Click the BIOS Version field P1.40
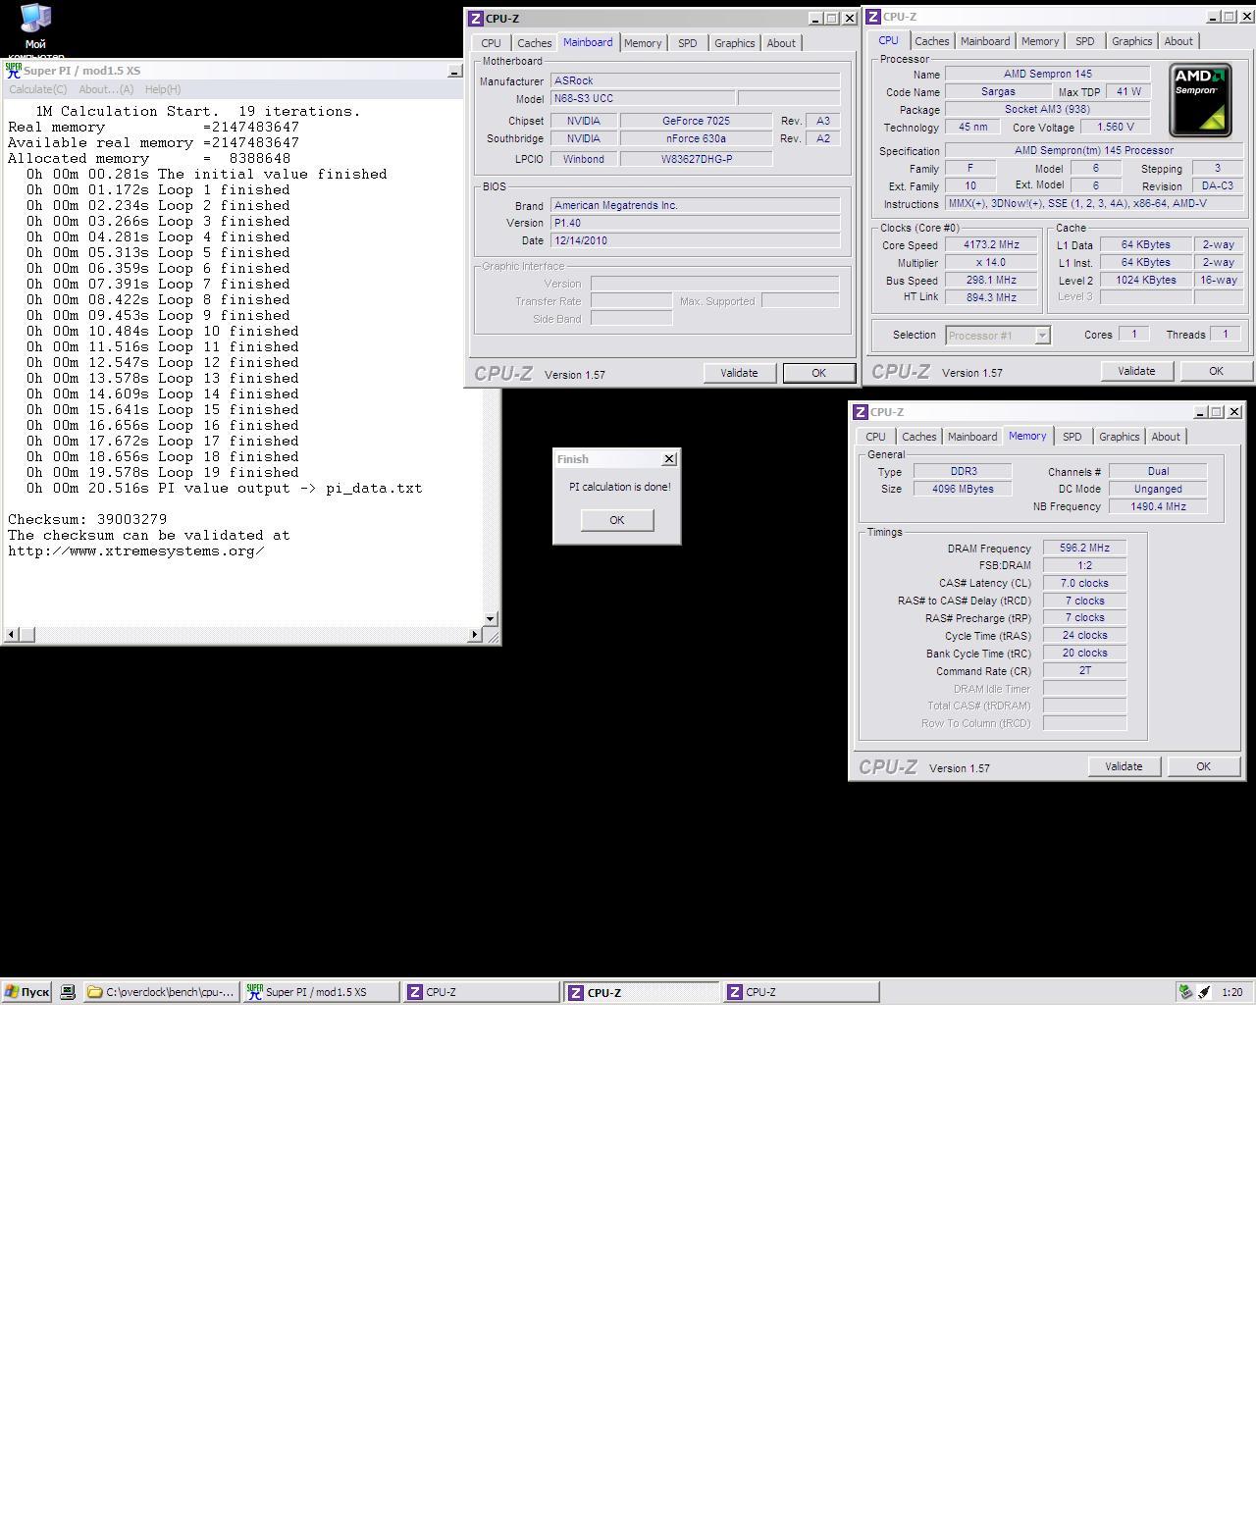Viewport: 1256px width, 1519px height. pyautogui.click(x=695, y=223)
